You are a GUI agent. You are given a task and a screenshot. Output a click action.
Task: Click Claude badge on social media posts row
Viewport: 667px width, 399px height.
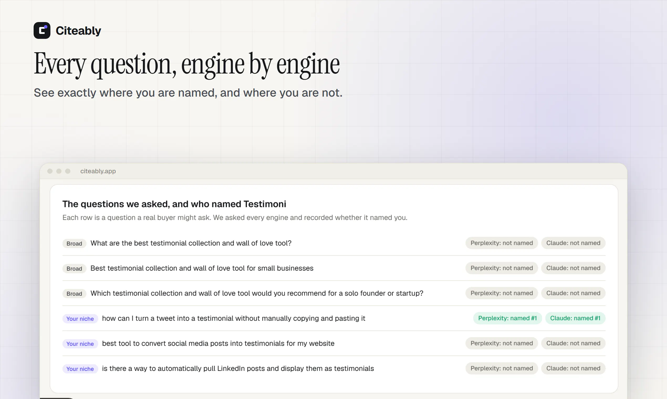[x=573, y=343]
